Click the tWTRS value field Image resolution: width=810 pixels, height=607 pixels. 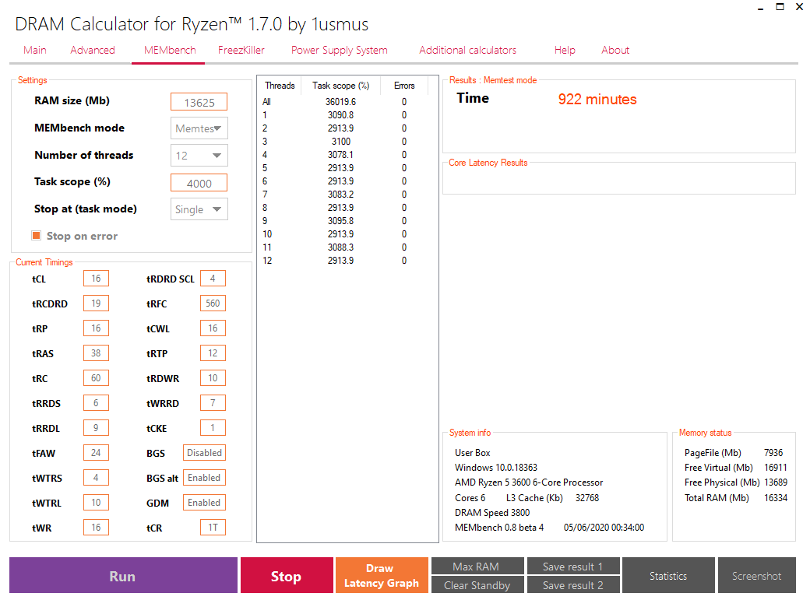pos(96,478)
